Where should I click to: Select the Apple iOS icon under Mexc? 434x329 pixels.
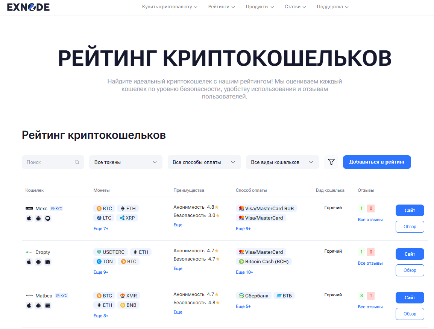pos(29,218)
